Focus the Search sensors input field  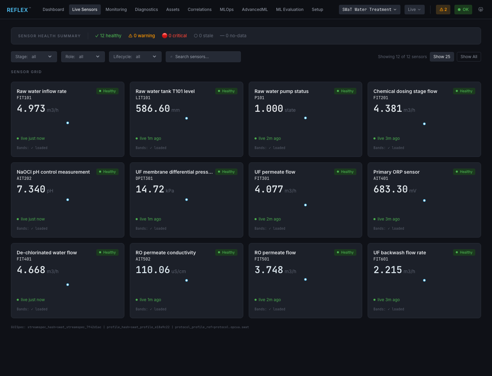(203, 57)
